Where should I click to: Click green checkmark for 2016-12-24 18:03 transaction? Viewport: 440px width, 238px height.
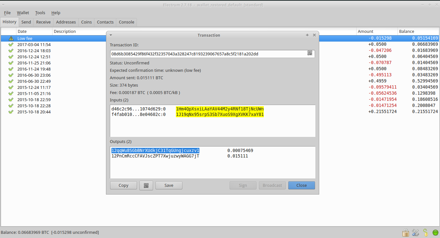pyautogui.click(x=11, y=51)
